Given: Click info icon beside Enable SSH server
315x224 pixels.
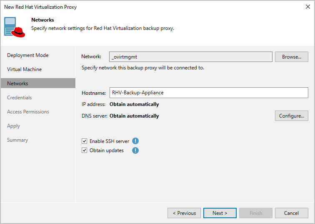Looking at the screenshot, I should click(135, 141).
